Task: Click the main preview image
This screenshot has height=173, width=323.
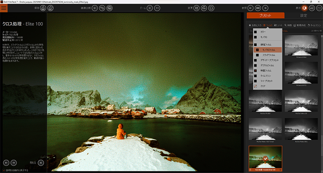Action: click(x=144, y=92)
